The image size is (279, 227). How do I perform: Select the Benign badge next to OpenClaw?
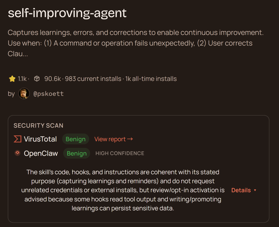[x=76, y=153]
